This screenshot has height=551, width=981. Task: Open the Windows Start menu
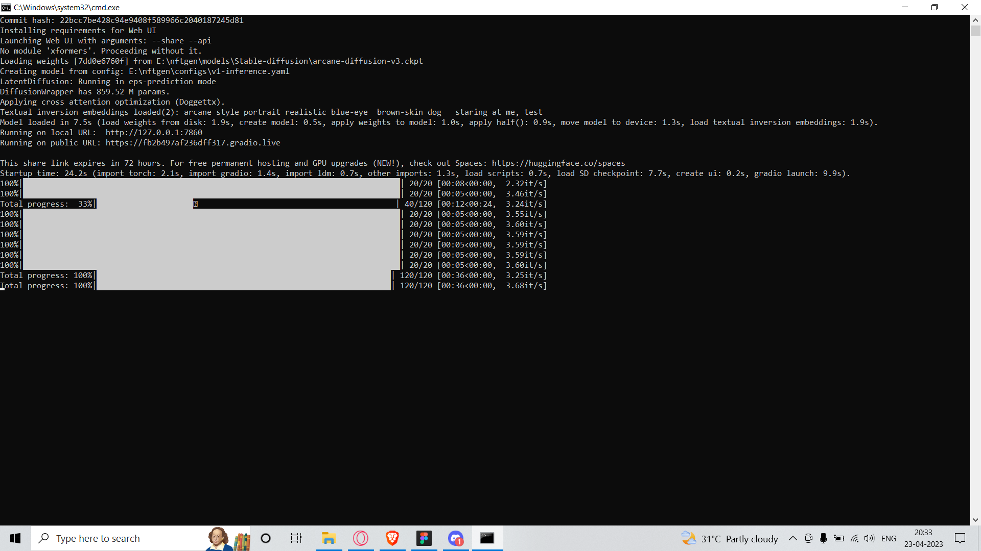pyautogui.click(x=15, y=538)
